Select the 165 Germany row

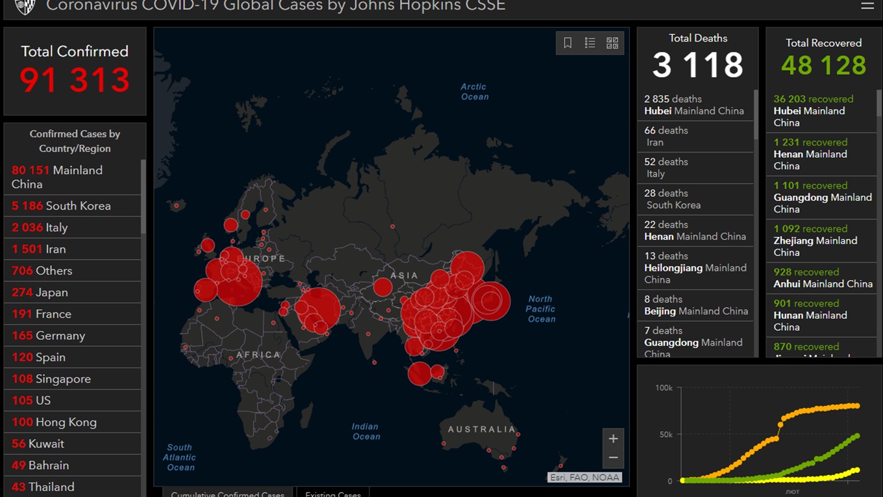(x=73, y=335)
